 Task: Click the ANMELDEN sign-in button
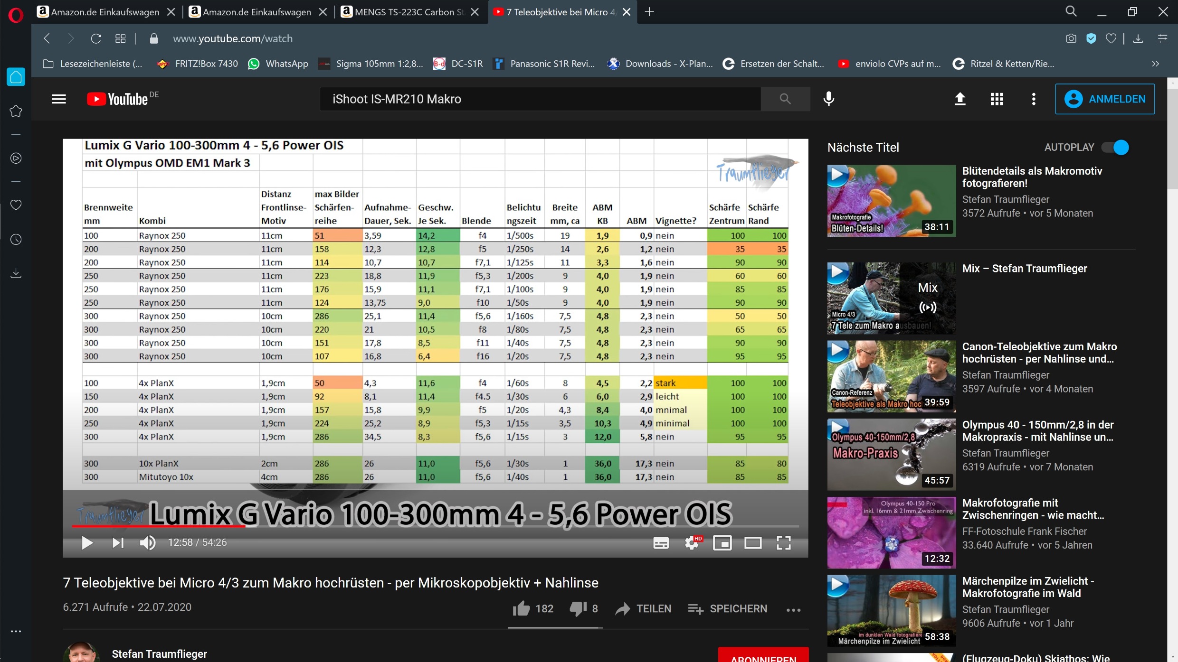click(1105, 99)
